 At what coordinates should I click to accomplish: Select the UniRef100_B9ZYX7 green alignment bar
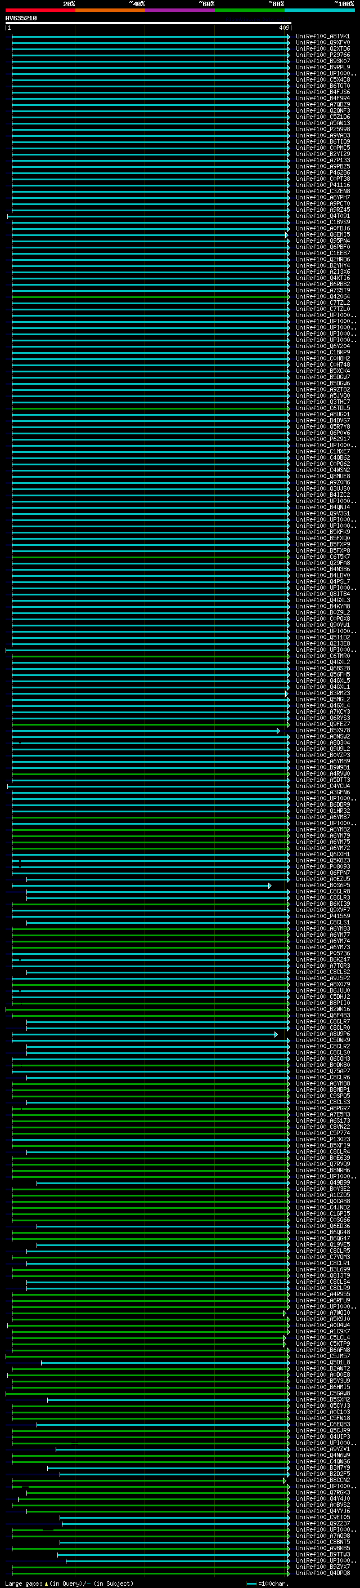[x=148, y=1567]
